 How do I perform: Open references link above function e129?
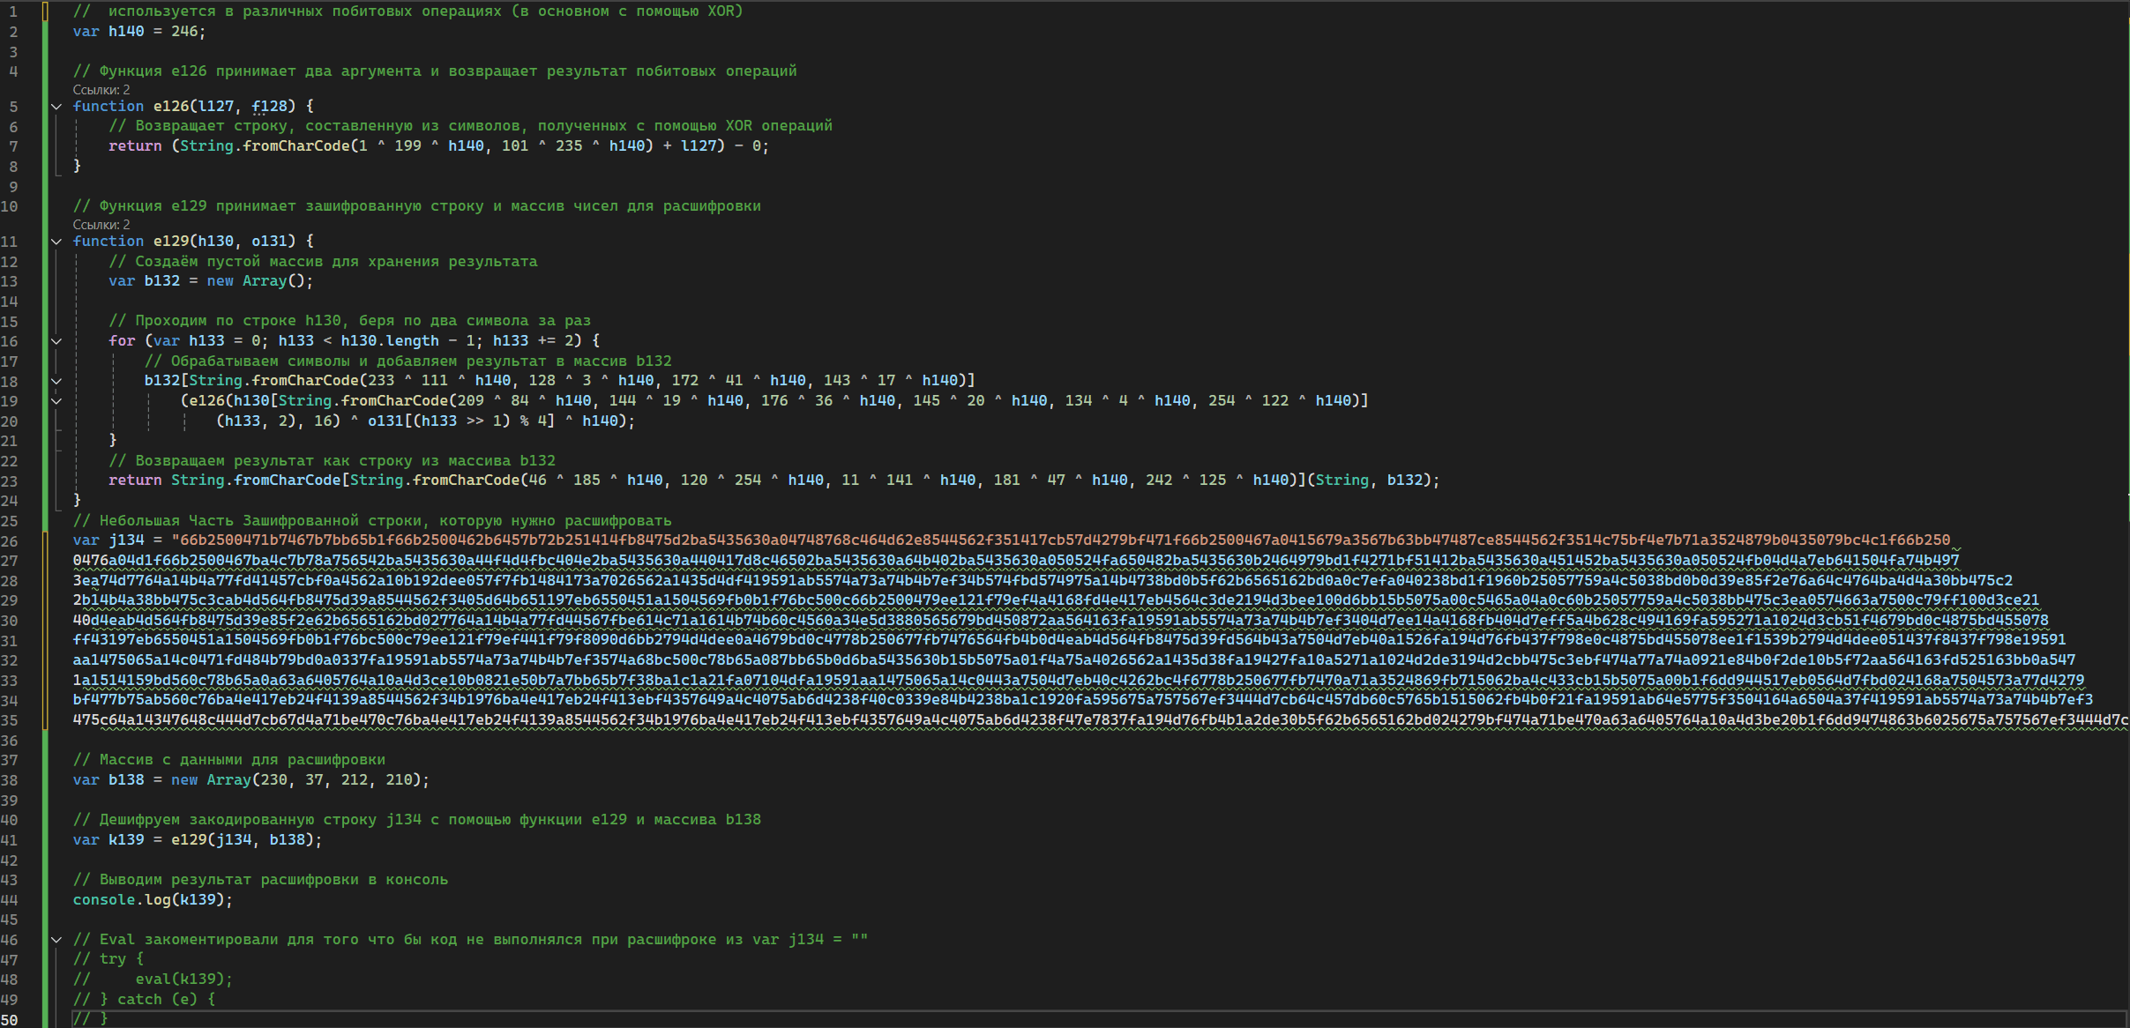pyautogui.click(x=101, y=225)
